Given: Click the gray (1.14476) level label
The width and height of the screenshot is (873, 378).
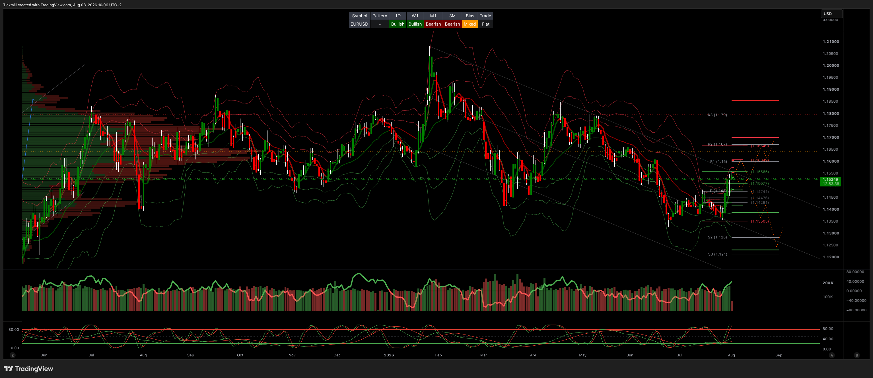Looking at the screenshot, I should coord(760,198).
